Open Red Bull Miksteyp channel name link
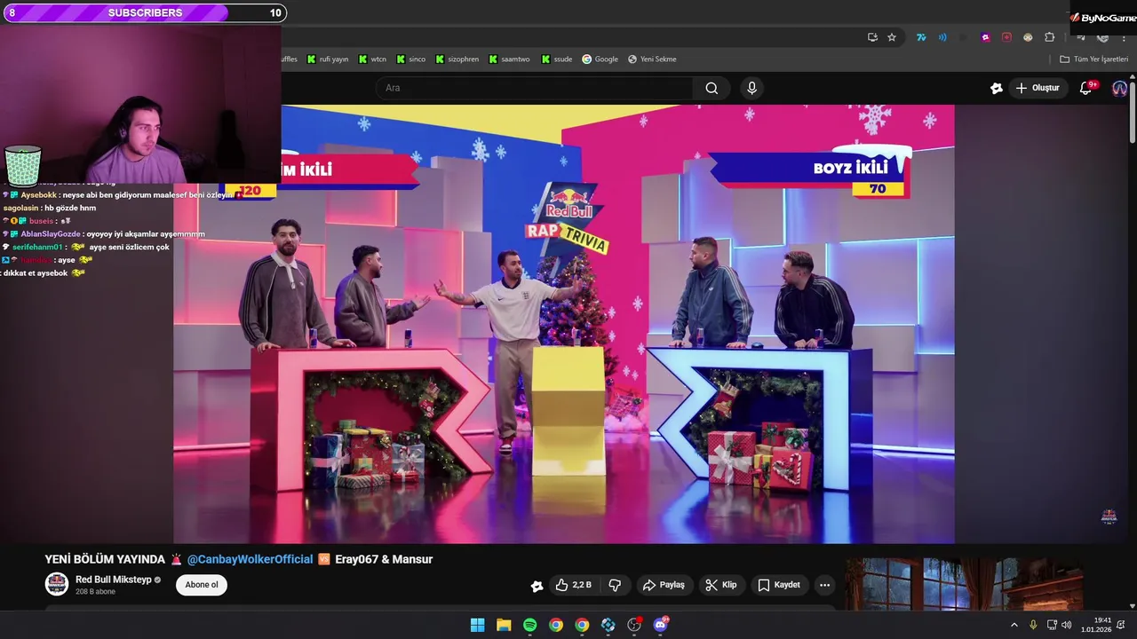Screen dimensions: 1137x639 coord(114,580)
